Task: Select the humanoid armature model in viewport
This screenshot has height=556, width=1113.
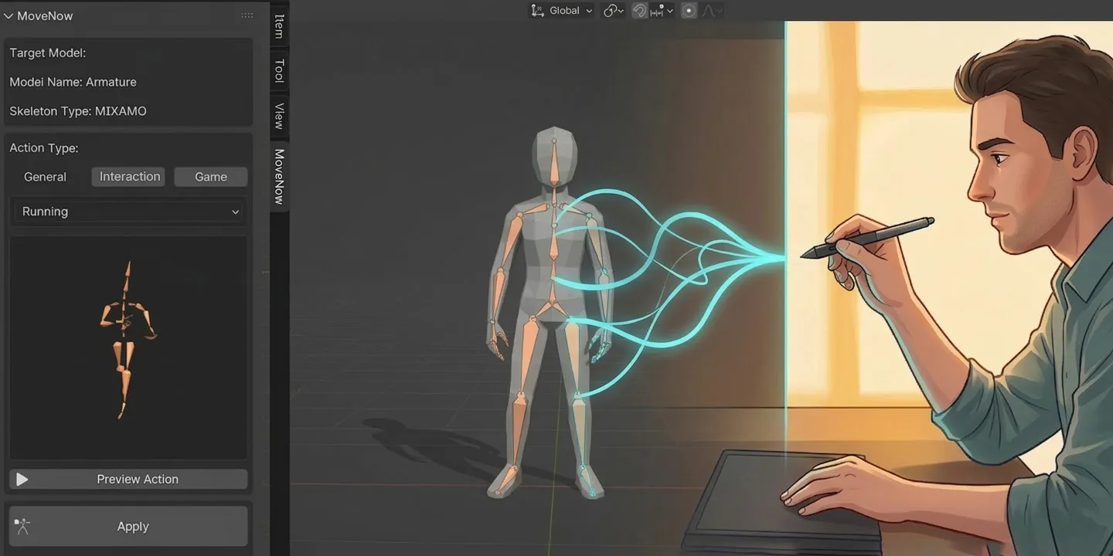Action: 551,313
